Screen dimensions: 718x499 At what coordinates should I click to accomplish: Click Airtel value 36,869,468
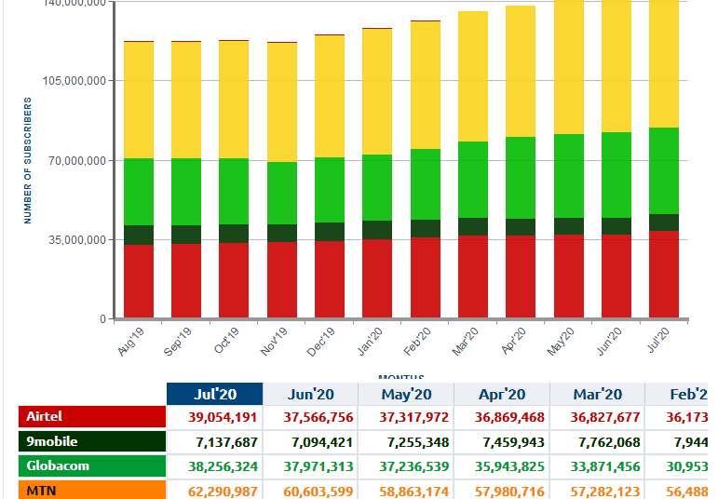pyautogui.click(x=509, y=417)
